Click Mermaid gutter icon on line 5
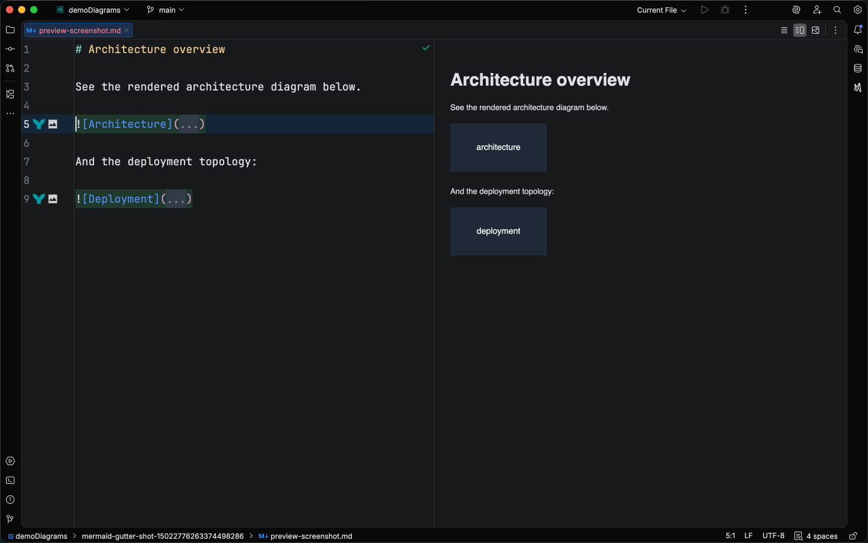The width and height of the screenshot is (868, 543). coord(39,124)
